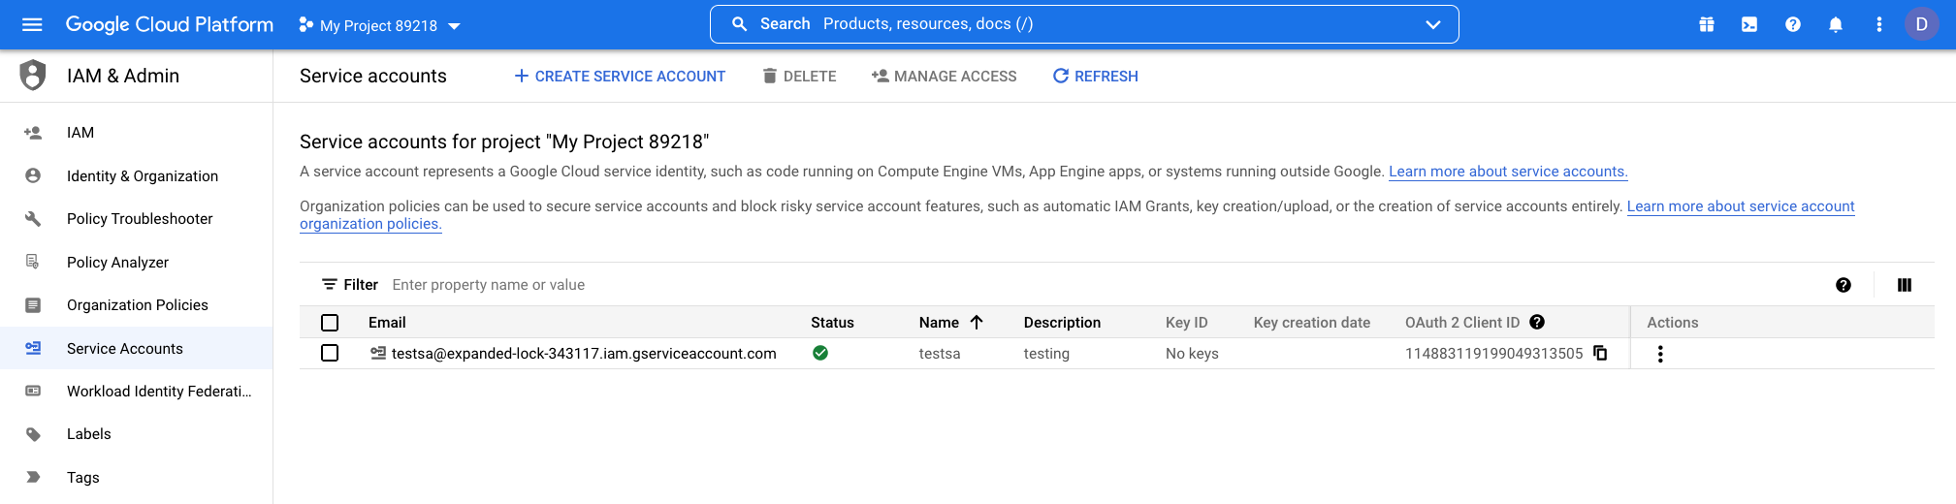Click Create Service Account button

pos(620,76)
